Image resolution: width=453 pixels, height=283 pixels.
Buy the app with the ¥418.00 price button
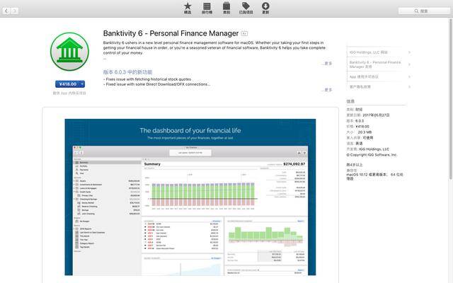pyautogui.click(x=68, y=84)
